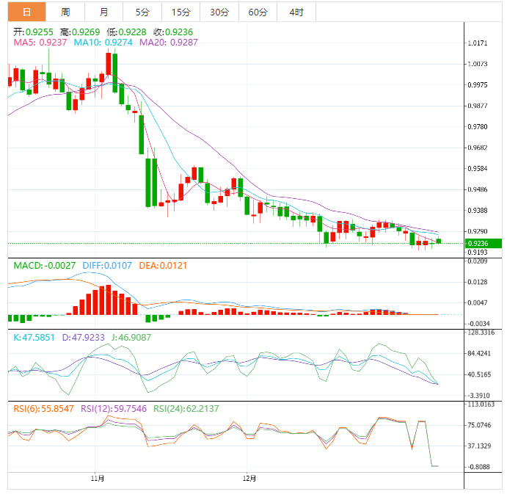Open the 60分 interval tab
This screenshot has width=507, height=497.
pos(258,12)
